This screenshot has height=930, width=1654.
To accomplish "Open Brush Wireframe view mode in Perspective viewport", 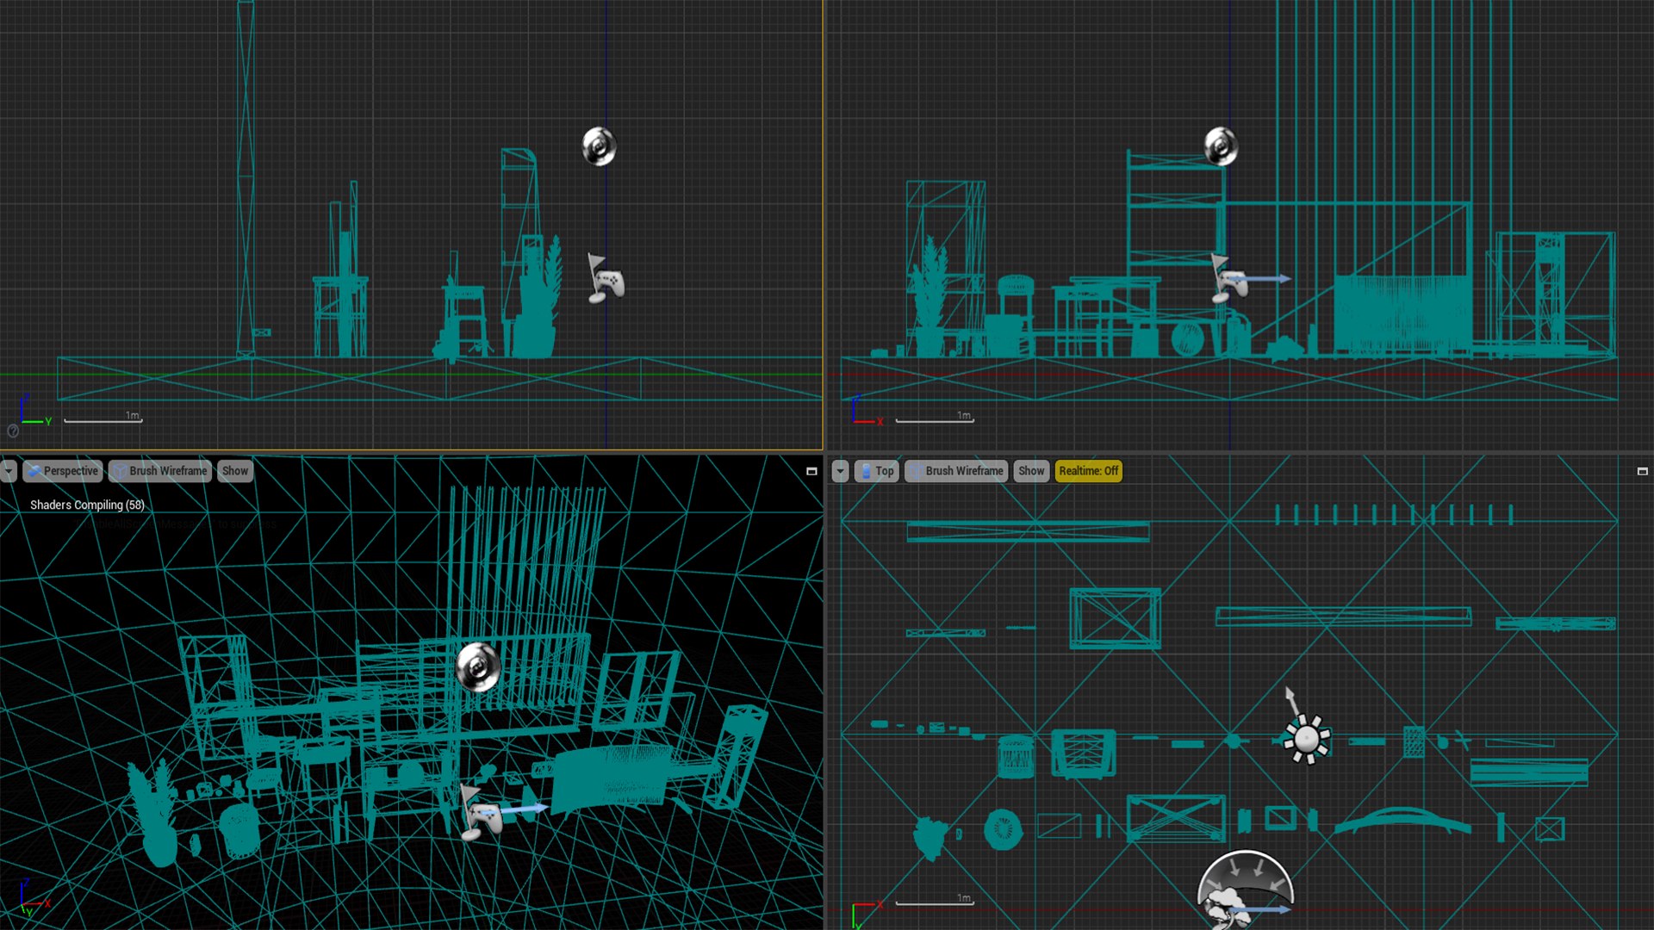I will 160,471.
